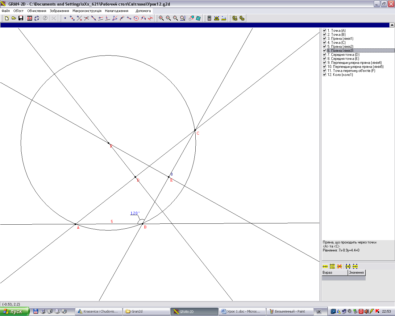395x316 pixels.
Task: Open the Обчислення menu
Action: pyautogui.click(x=37, y=11)
